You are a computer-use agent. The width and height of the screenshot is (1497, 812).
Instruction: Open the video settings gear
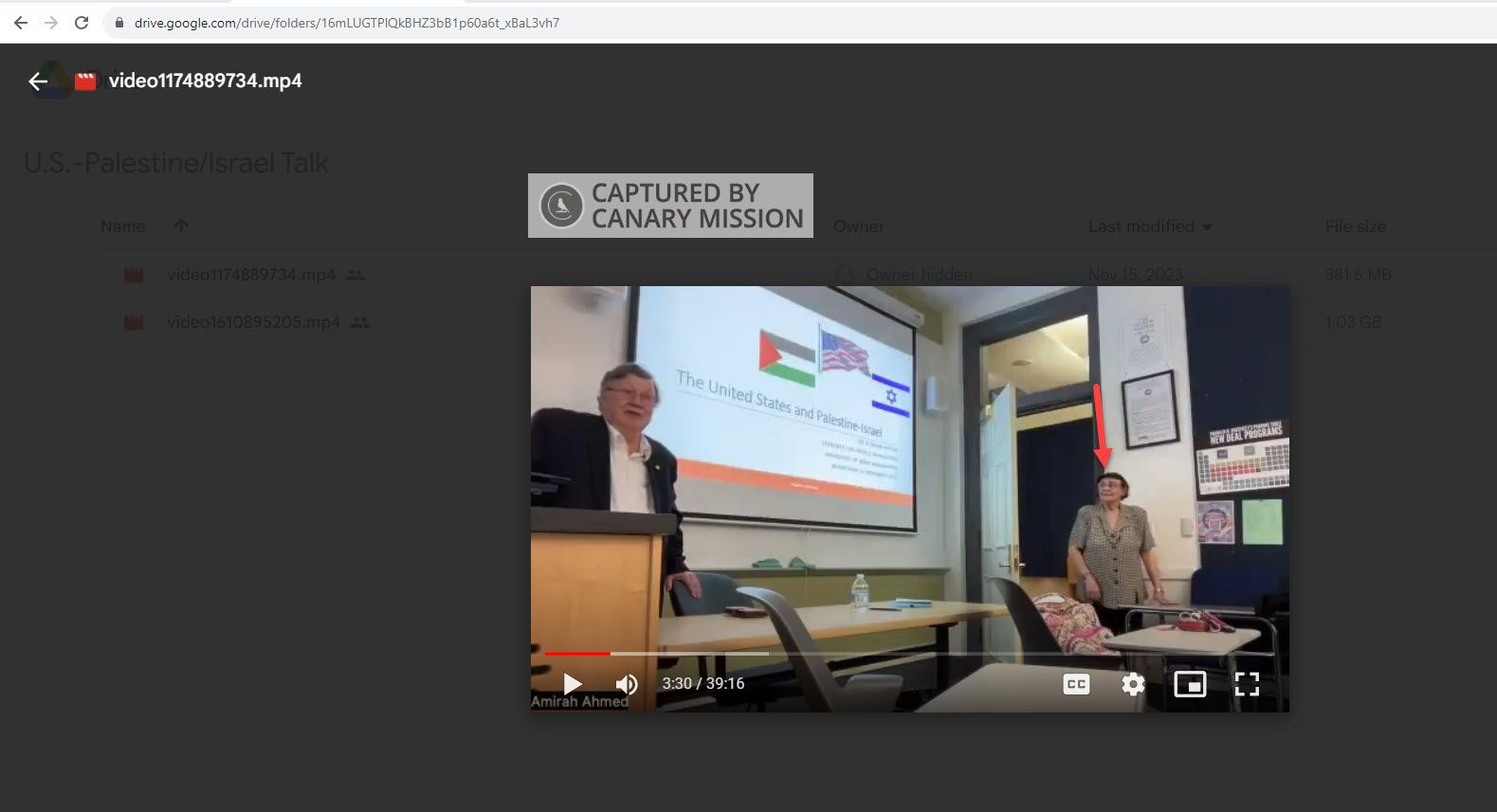click(x=1133, y=684)
